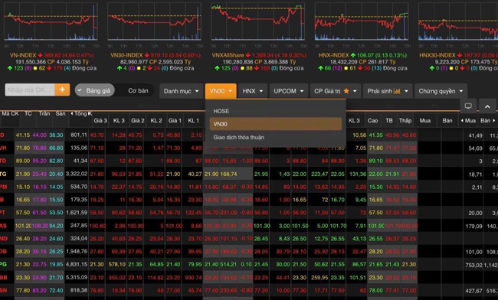Click the Giá 3 column header
The image size is (498, 300).
click(x=100, y=120)
